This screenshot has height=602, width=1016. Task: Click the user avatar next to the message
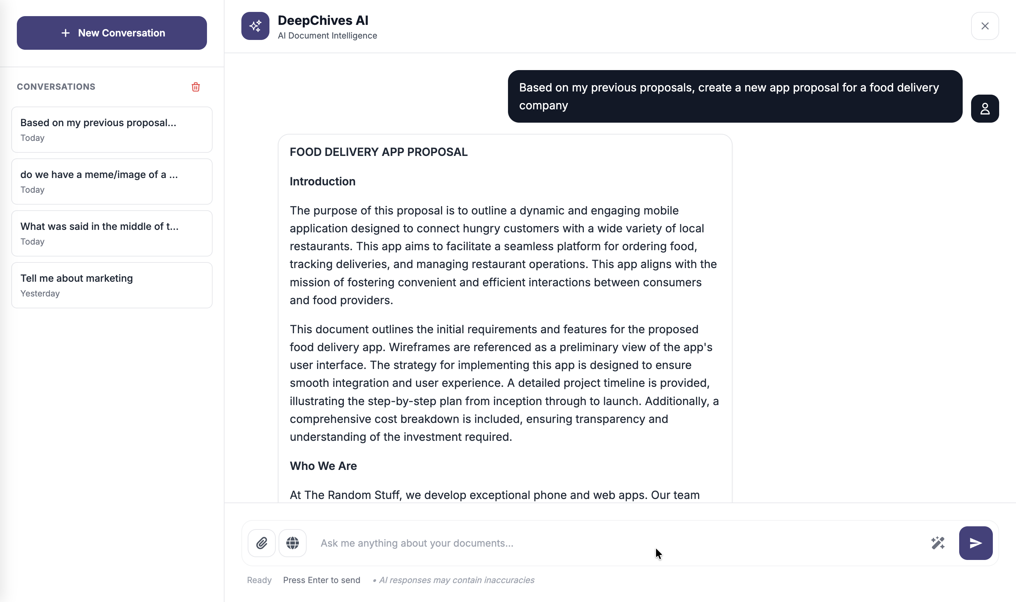click(985, 108)
